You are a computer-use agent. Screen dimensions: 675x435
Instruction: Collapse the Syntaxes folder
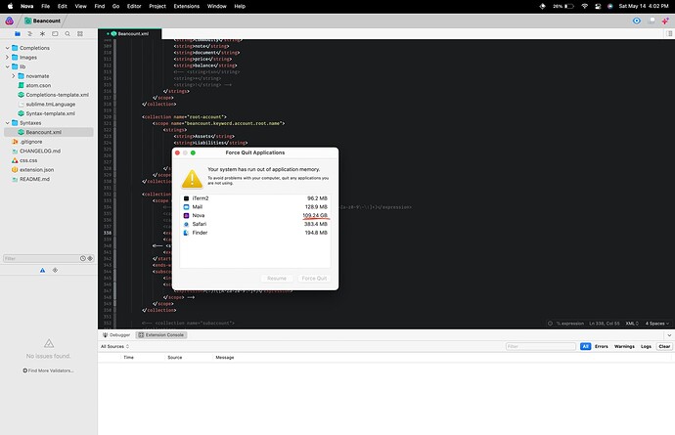tap(7, 123)
